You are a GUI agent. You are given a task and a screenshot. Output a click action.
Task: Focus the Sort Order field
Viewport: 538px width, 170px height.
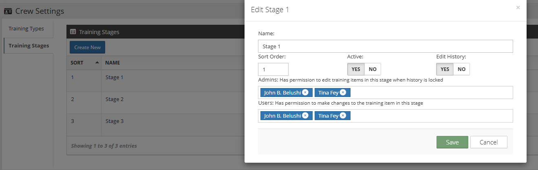point(273,69)
